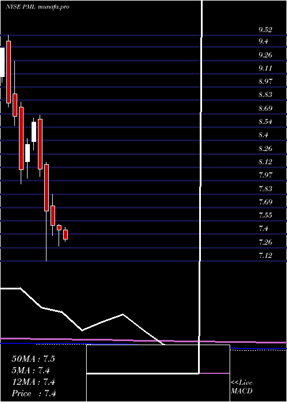Click the NYSE PML munafa.pro title text
The height and width of the screenshot is (402, 287).
tap(37, 7)
